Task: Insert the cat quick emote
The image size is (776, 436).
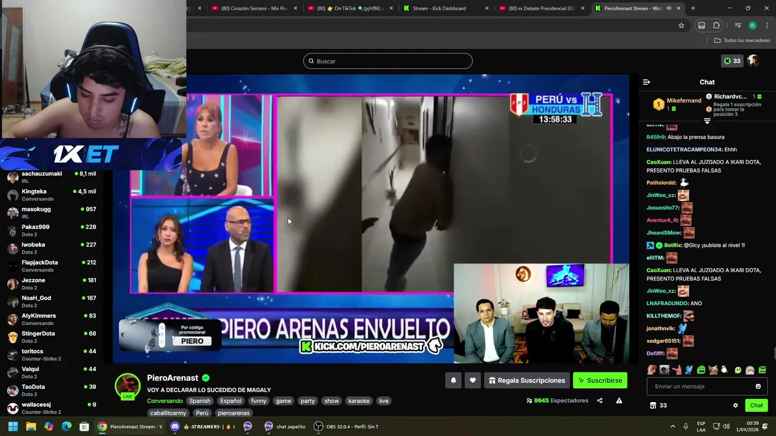Action: (713, 369)
